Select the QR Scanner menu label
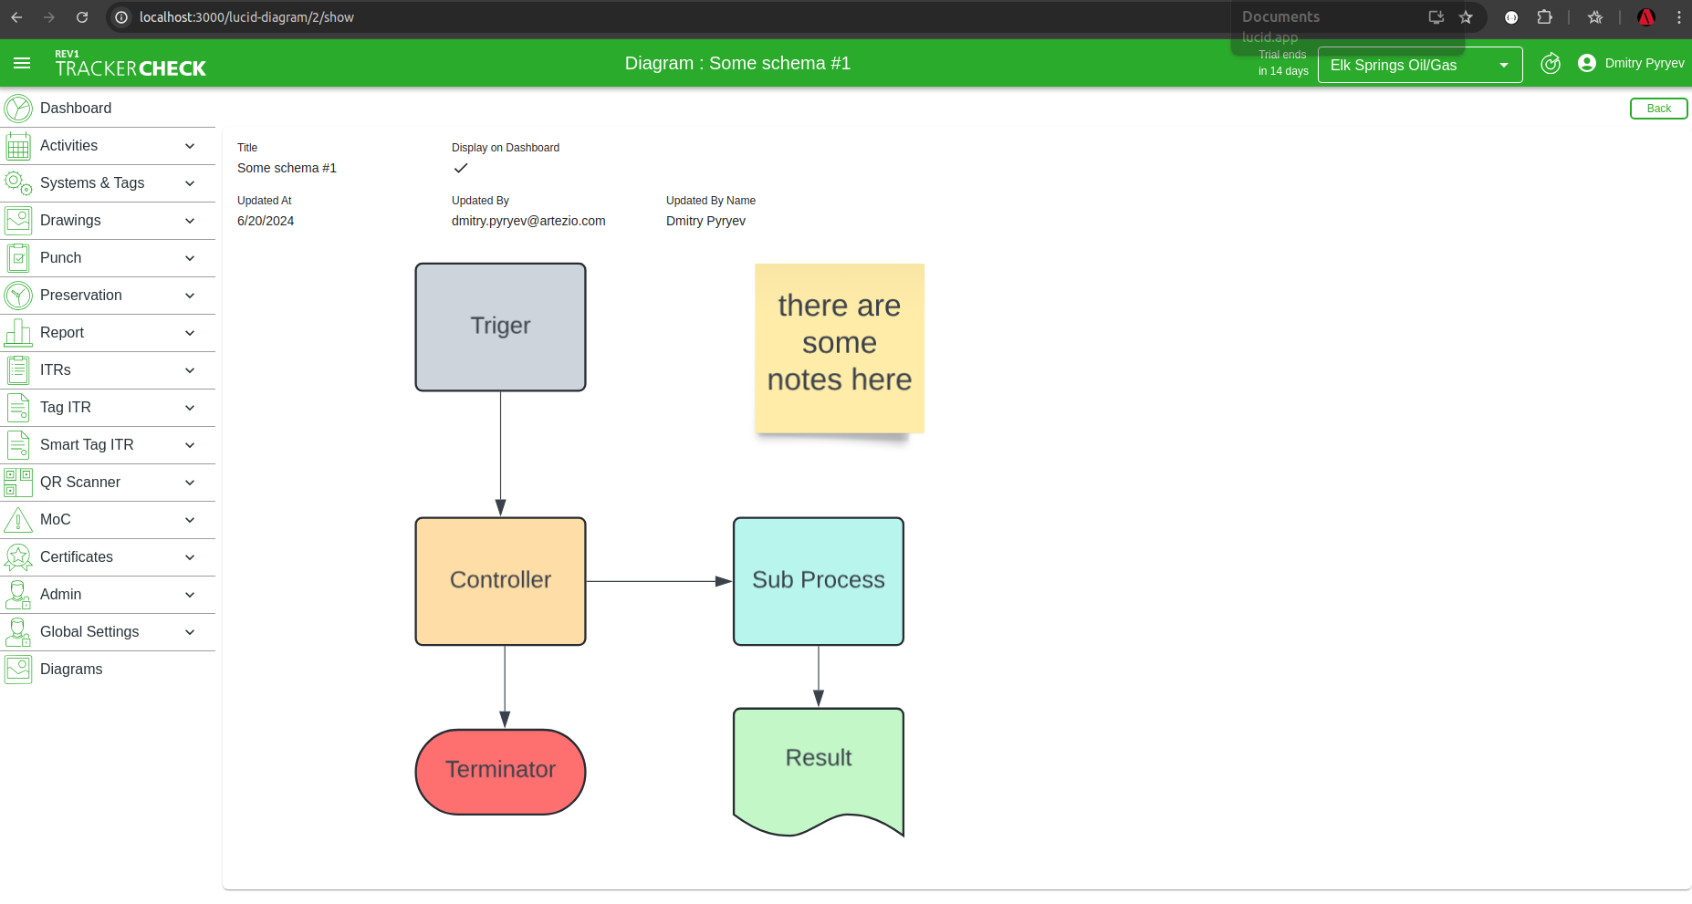The width and height of the screenshot is (1692, 904). pyautogui.click(x=80, y=483)
